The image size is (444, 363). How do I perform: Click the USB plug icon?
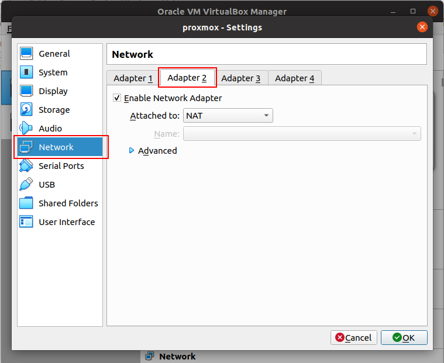(x=26, y=184)
